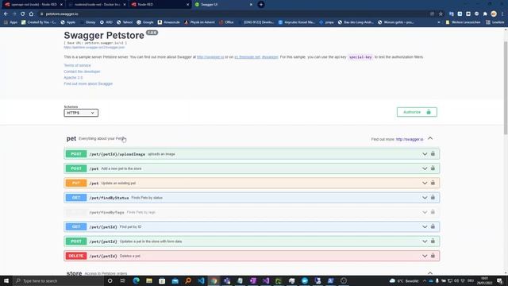Screen dimensions: 508x286
Task: Switch to the nodered/node-red Docker tab
Action: 96,5
